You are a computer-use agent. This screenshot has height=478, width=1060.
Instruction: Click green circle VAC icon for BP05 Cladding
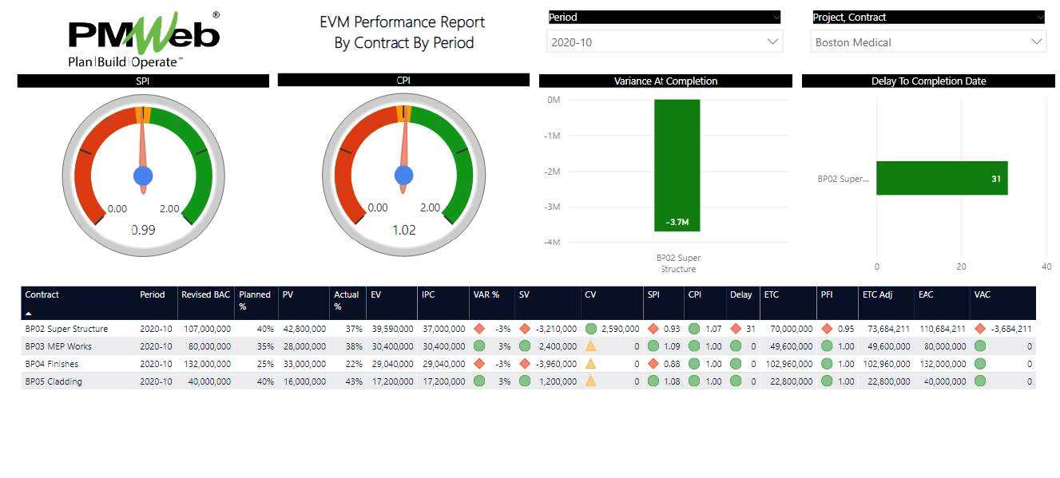[x=980, y=381]
